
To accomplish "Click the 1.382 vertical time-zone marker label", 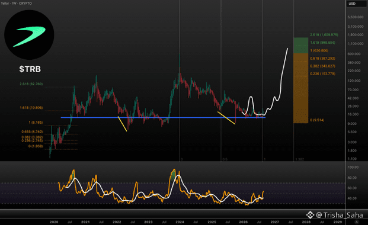I will [300, 159].
